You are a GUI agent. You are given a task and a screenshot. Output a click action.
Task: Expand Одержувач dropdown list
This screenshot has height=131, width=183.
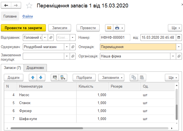tap(67, 47)
